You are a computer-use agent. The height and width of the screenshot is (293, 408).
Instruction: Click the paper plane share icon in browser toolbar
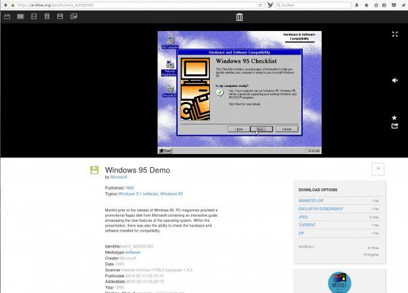(403, 5)
